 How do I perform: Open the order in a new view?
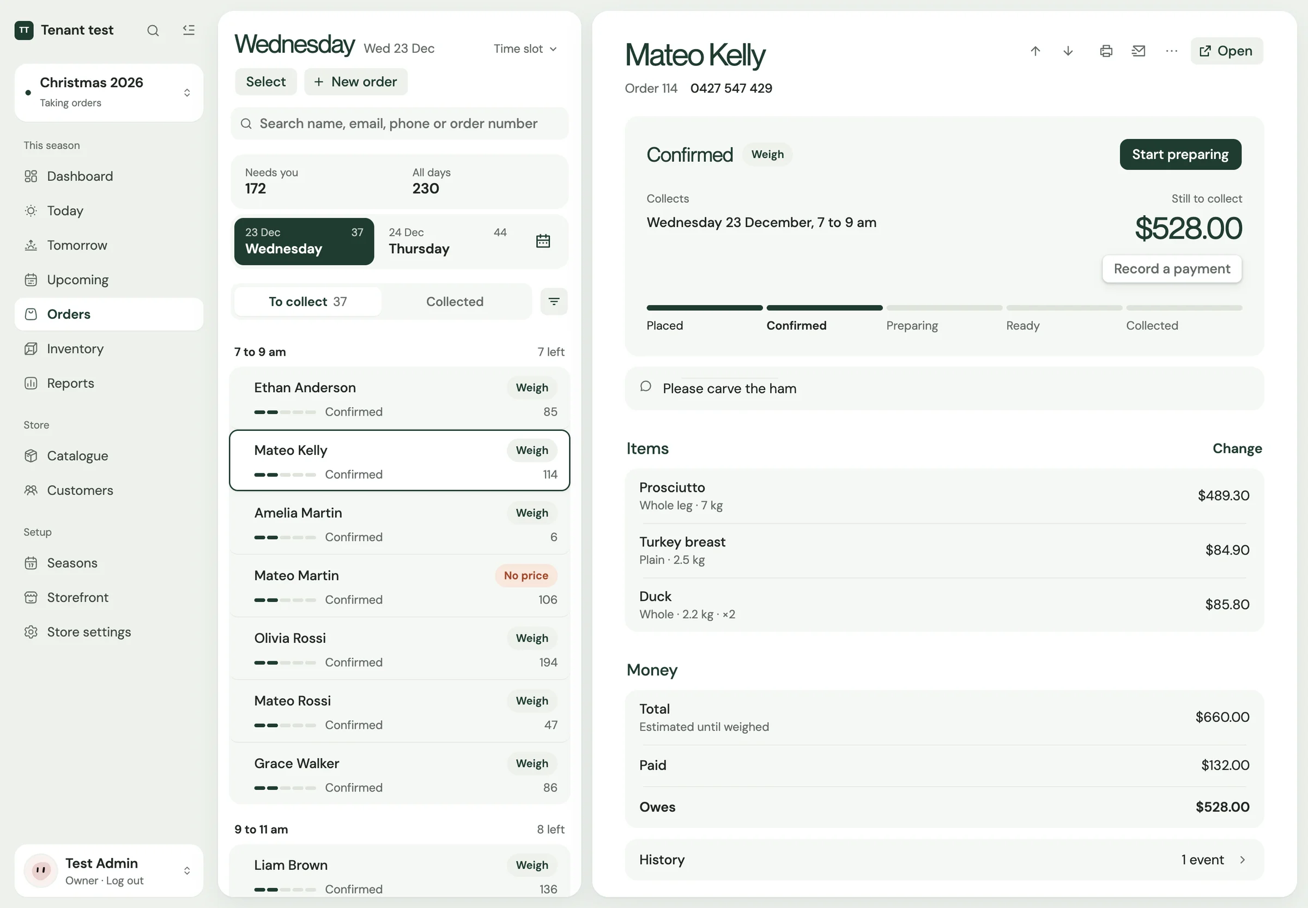1226,51
